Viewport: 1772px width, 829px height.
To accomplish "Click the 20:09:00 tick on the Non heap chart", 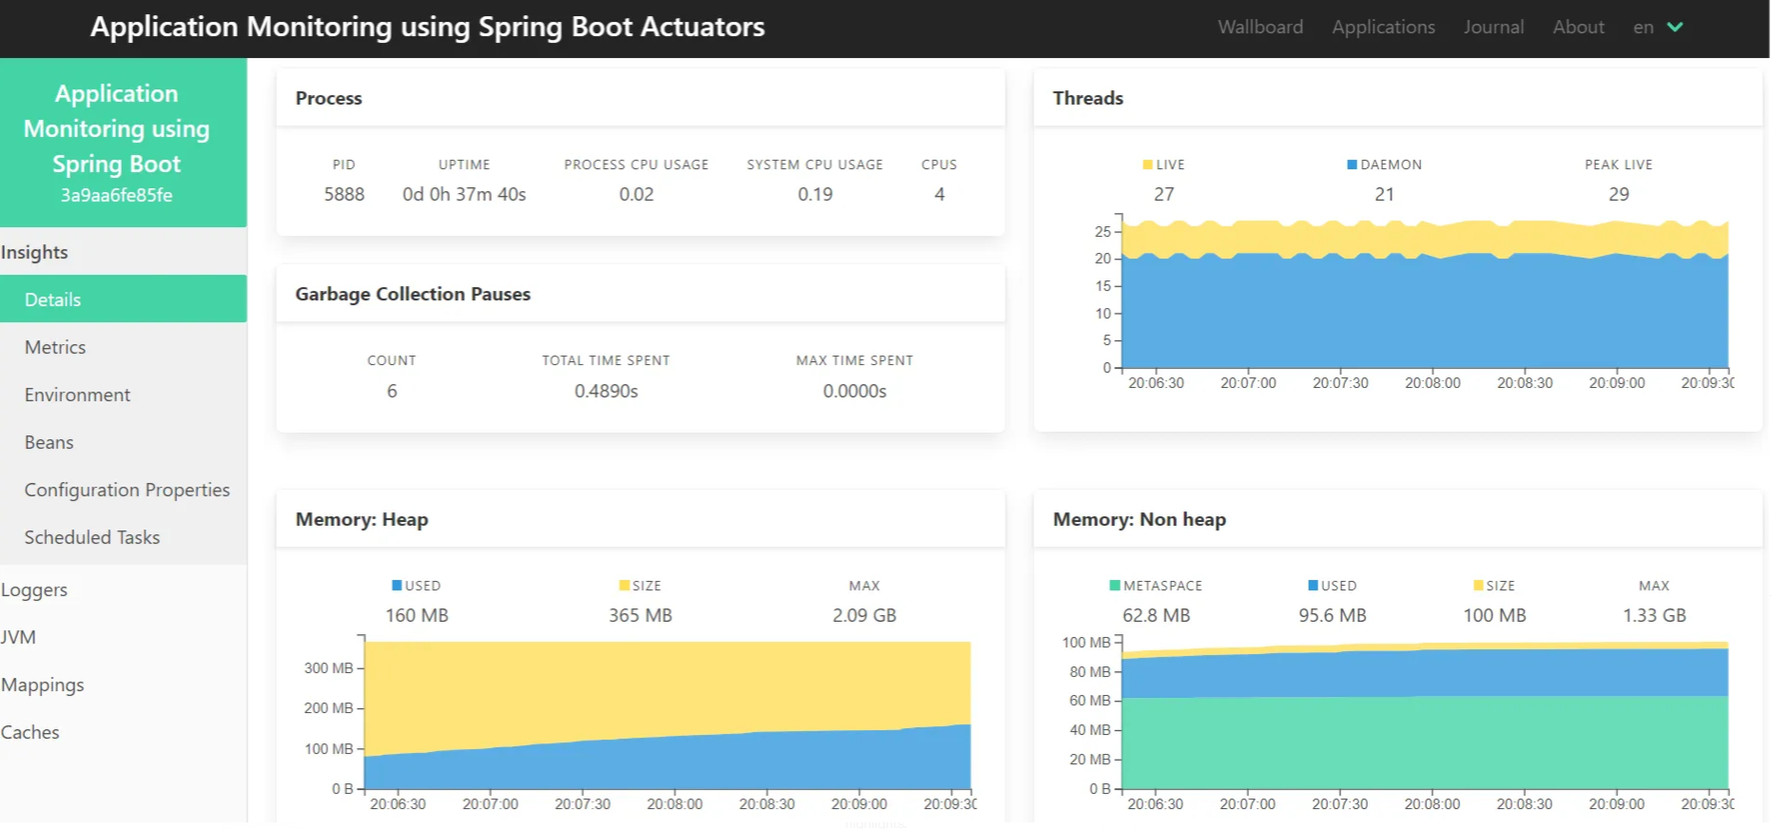I will 1616,803.
